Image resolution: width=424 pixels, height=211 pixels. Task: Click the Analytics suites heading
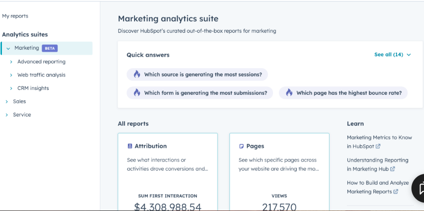[25, 35]
